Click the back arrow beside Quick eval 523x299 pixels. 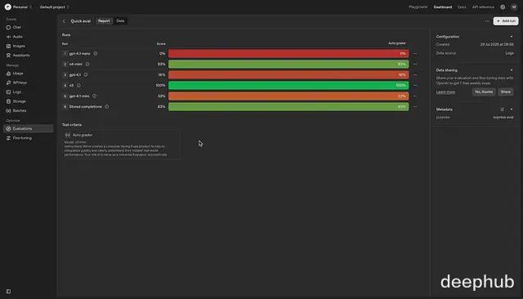click(x=64, y=21)
